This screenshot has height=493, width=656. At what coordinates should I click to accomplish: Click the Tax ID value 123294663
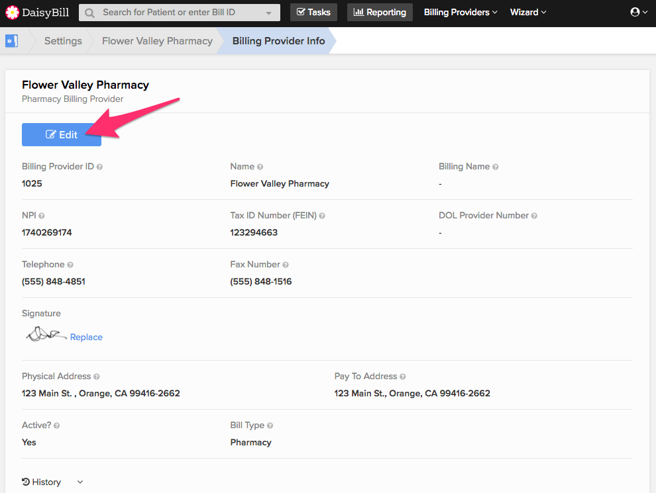(254, 233)
